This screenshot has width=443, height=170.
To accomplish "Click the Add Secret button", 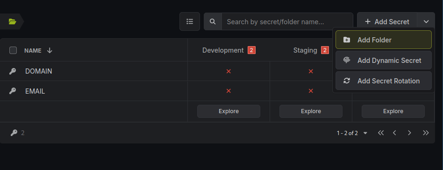I will tap(387, 21).
